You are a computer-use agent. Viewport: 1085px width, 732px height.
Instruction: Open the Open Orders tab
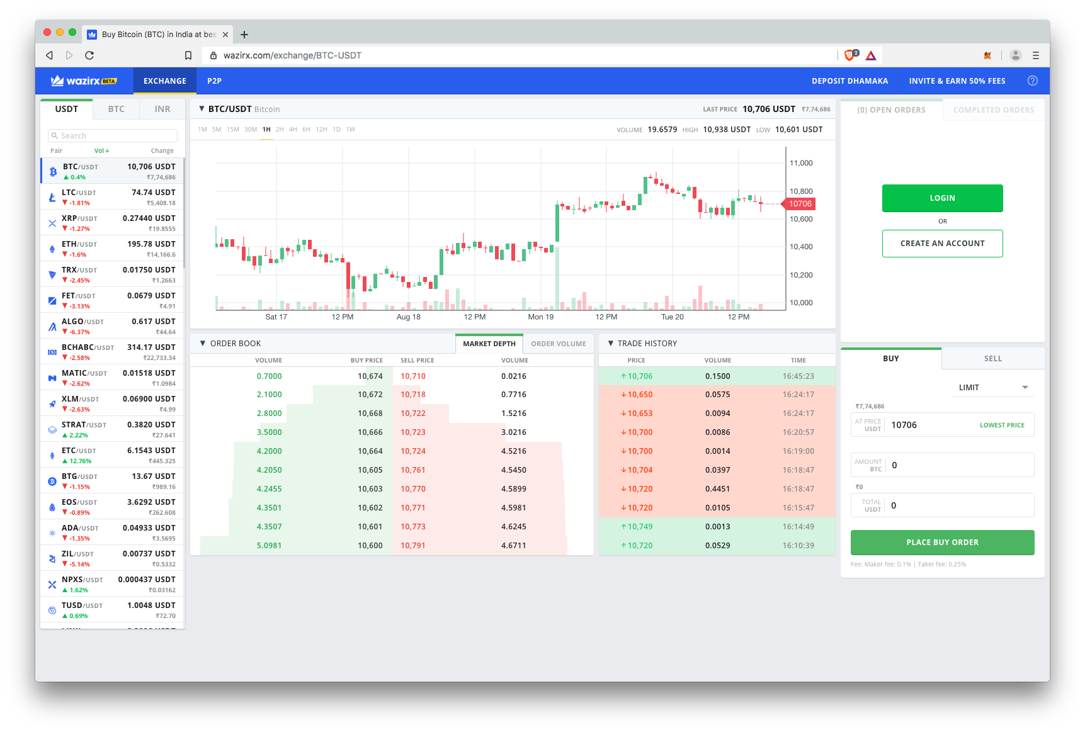click(x=891, y=110)
